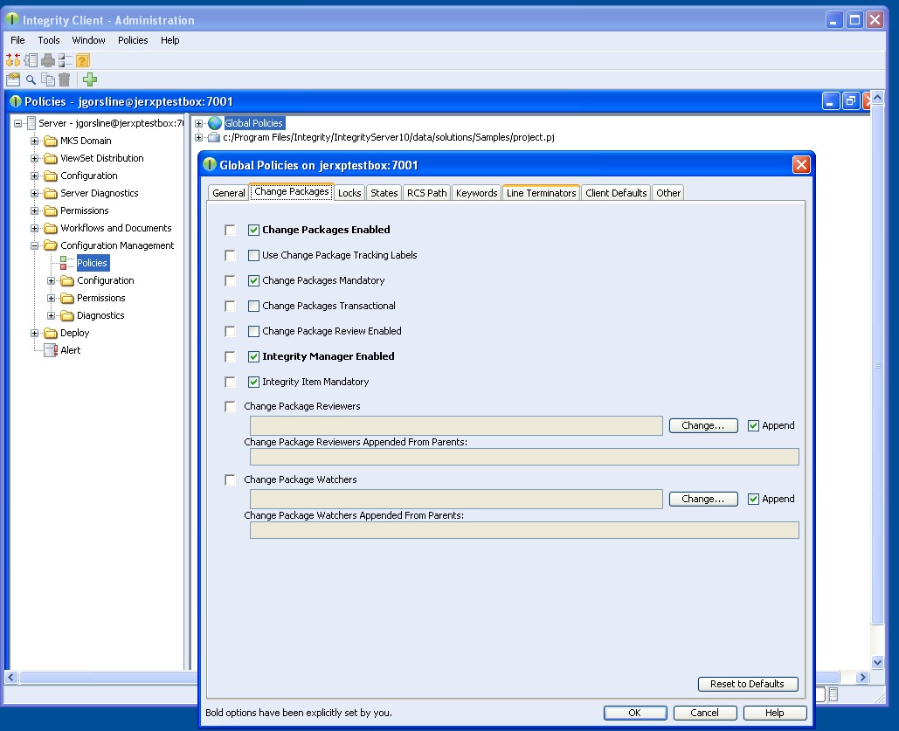Click the copy documents toolbar icon

click(x=48, y=79)
